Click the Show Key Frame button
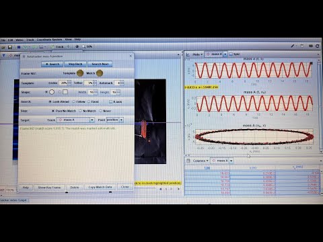 [x=49, y=188]
